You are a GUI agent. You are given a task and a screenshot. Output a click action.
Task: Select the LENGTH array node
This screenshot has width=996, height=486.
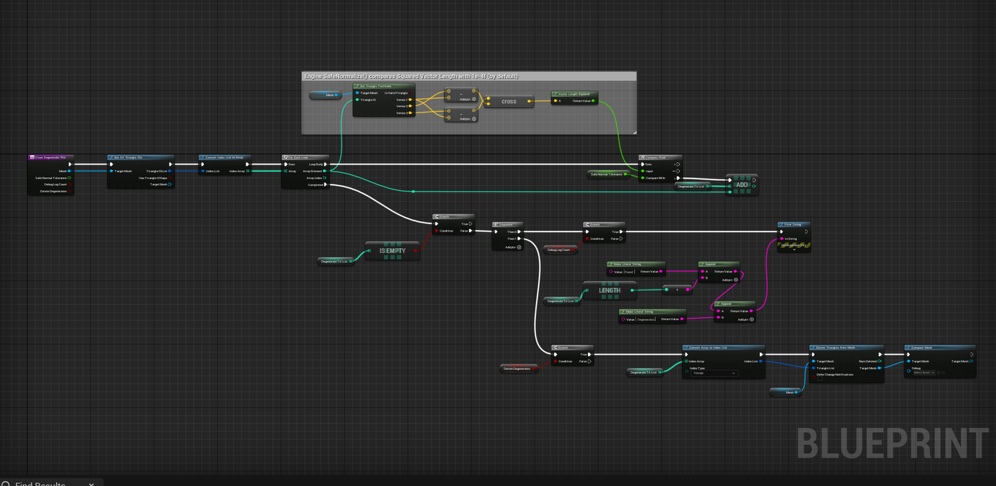tap(609, 290)
